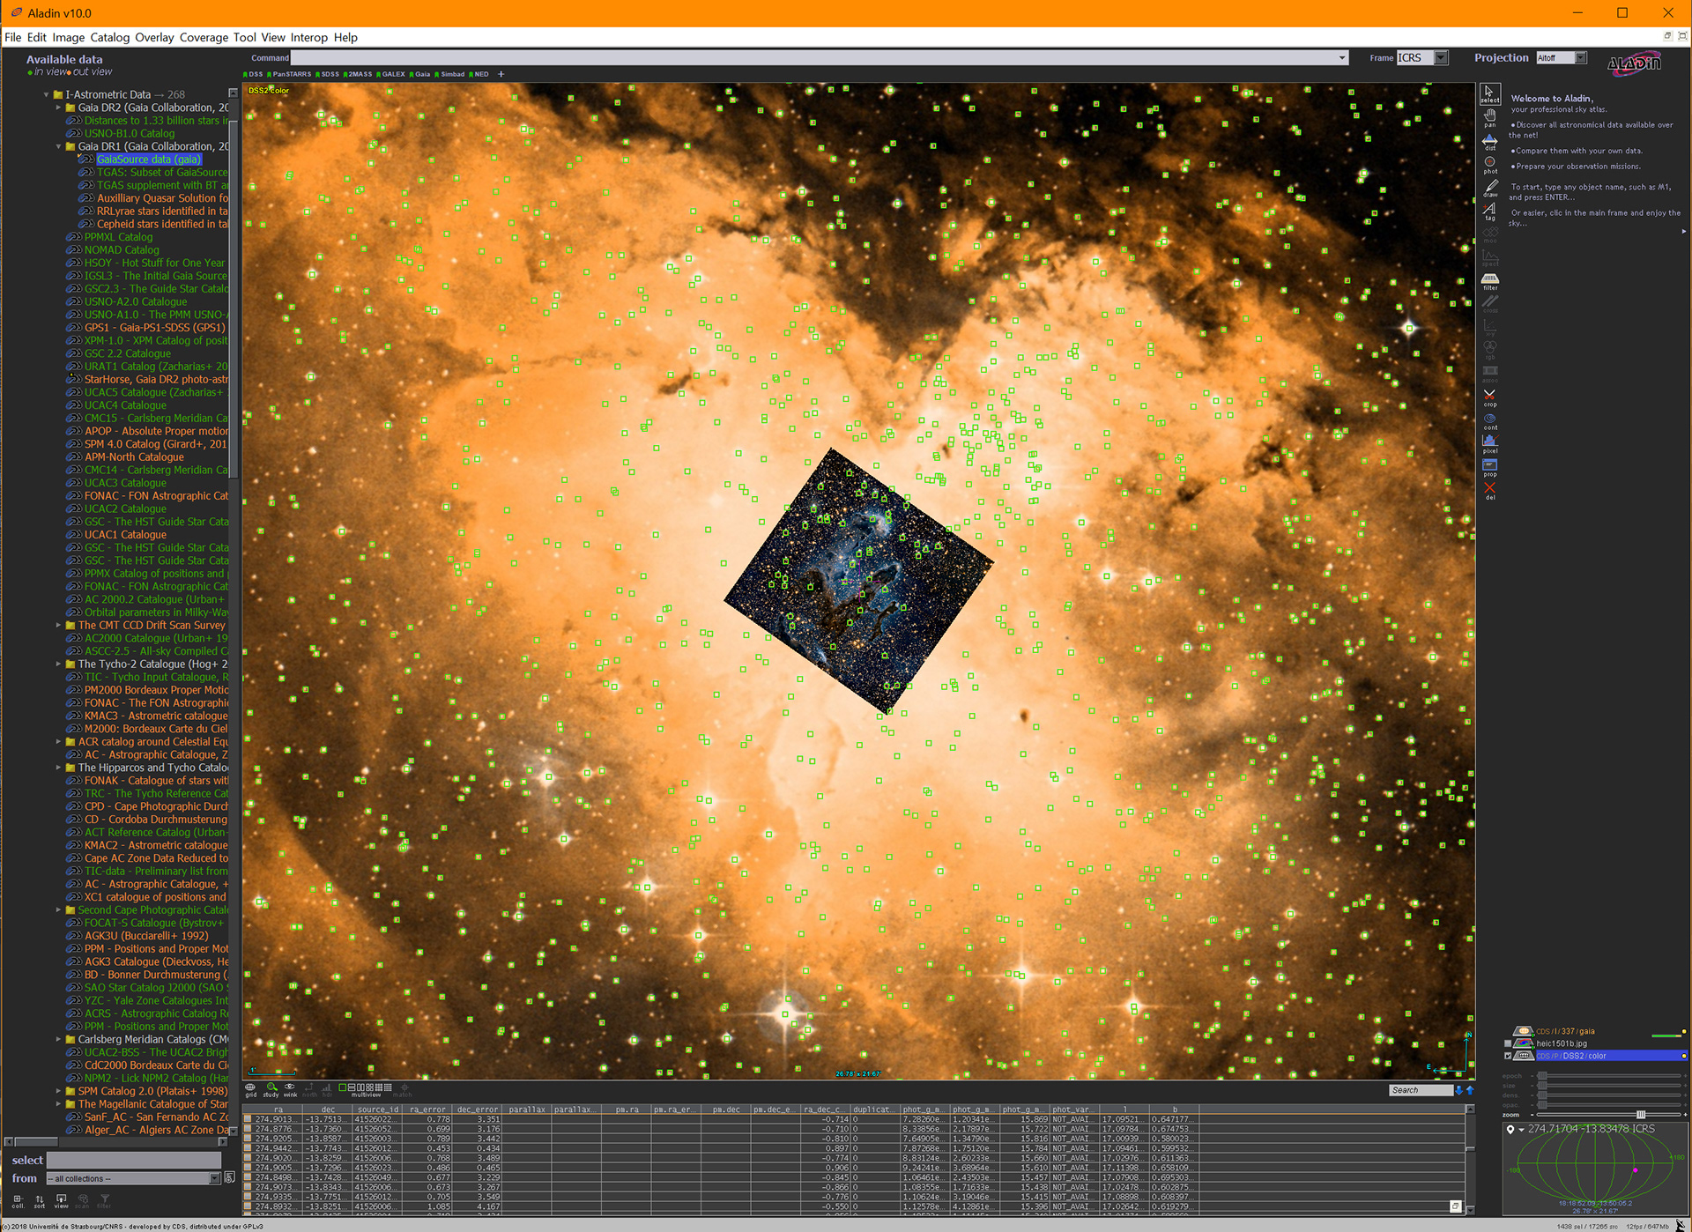Toggle the SDSS bookmark shortcut
This screenshot has width=1692, height=1232.
(x=328, y=74)
